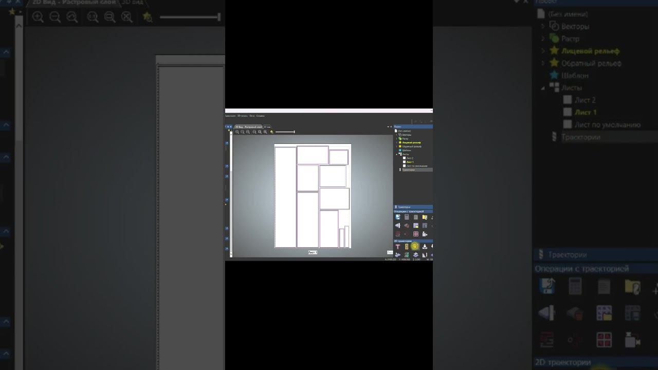Collapse Листы node in centered project tree
The width and height of the screenshot is (658, 370).
(x=396, y=154)
